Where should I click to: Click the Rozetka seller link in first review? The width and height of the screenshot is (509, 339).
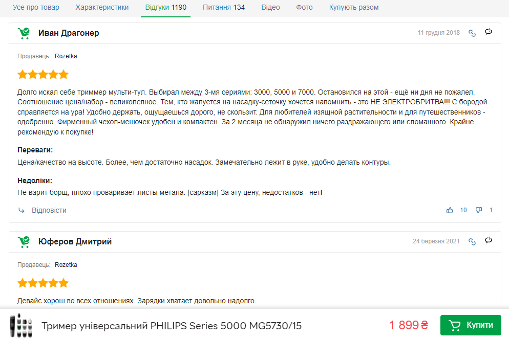tap(66, 56)
